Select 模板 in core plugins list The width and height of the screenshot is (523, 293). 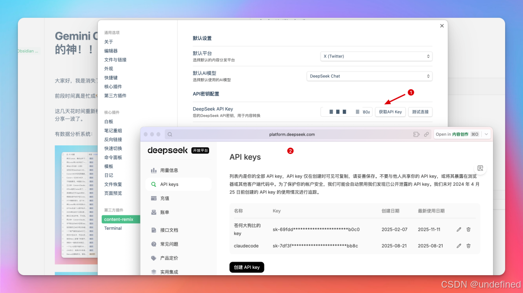[x=108, y=167]
